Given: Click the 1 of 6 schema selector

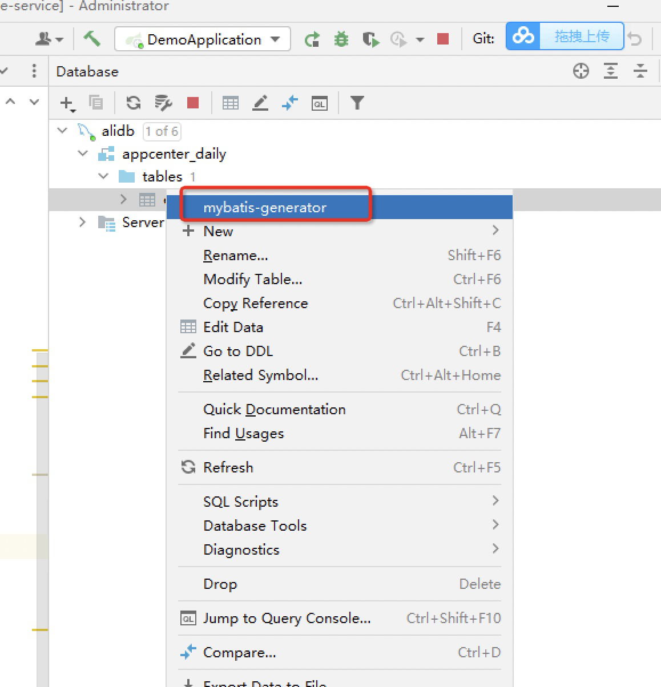Looking at the screenshot, I should [x=162, y=131].
